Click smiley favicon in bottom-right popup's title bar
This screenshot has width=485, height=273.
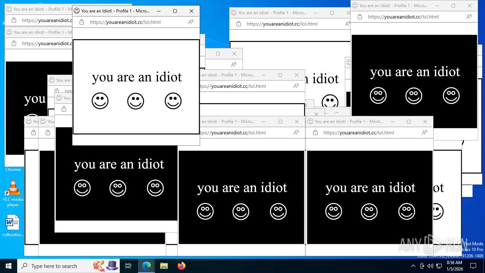click(x=310, y=122)
